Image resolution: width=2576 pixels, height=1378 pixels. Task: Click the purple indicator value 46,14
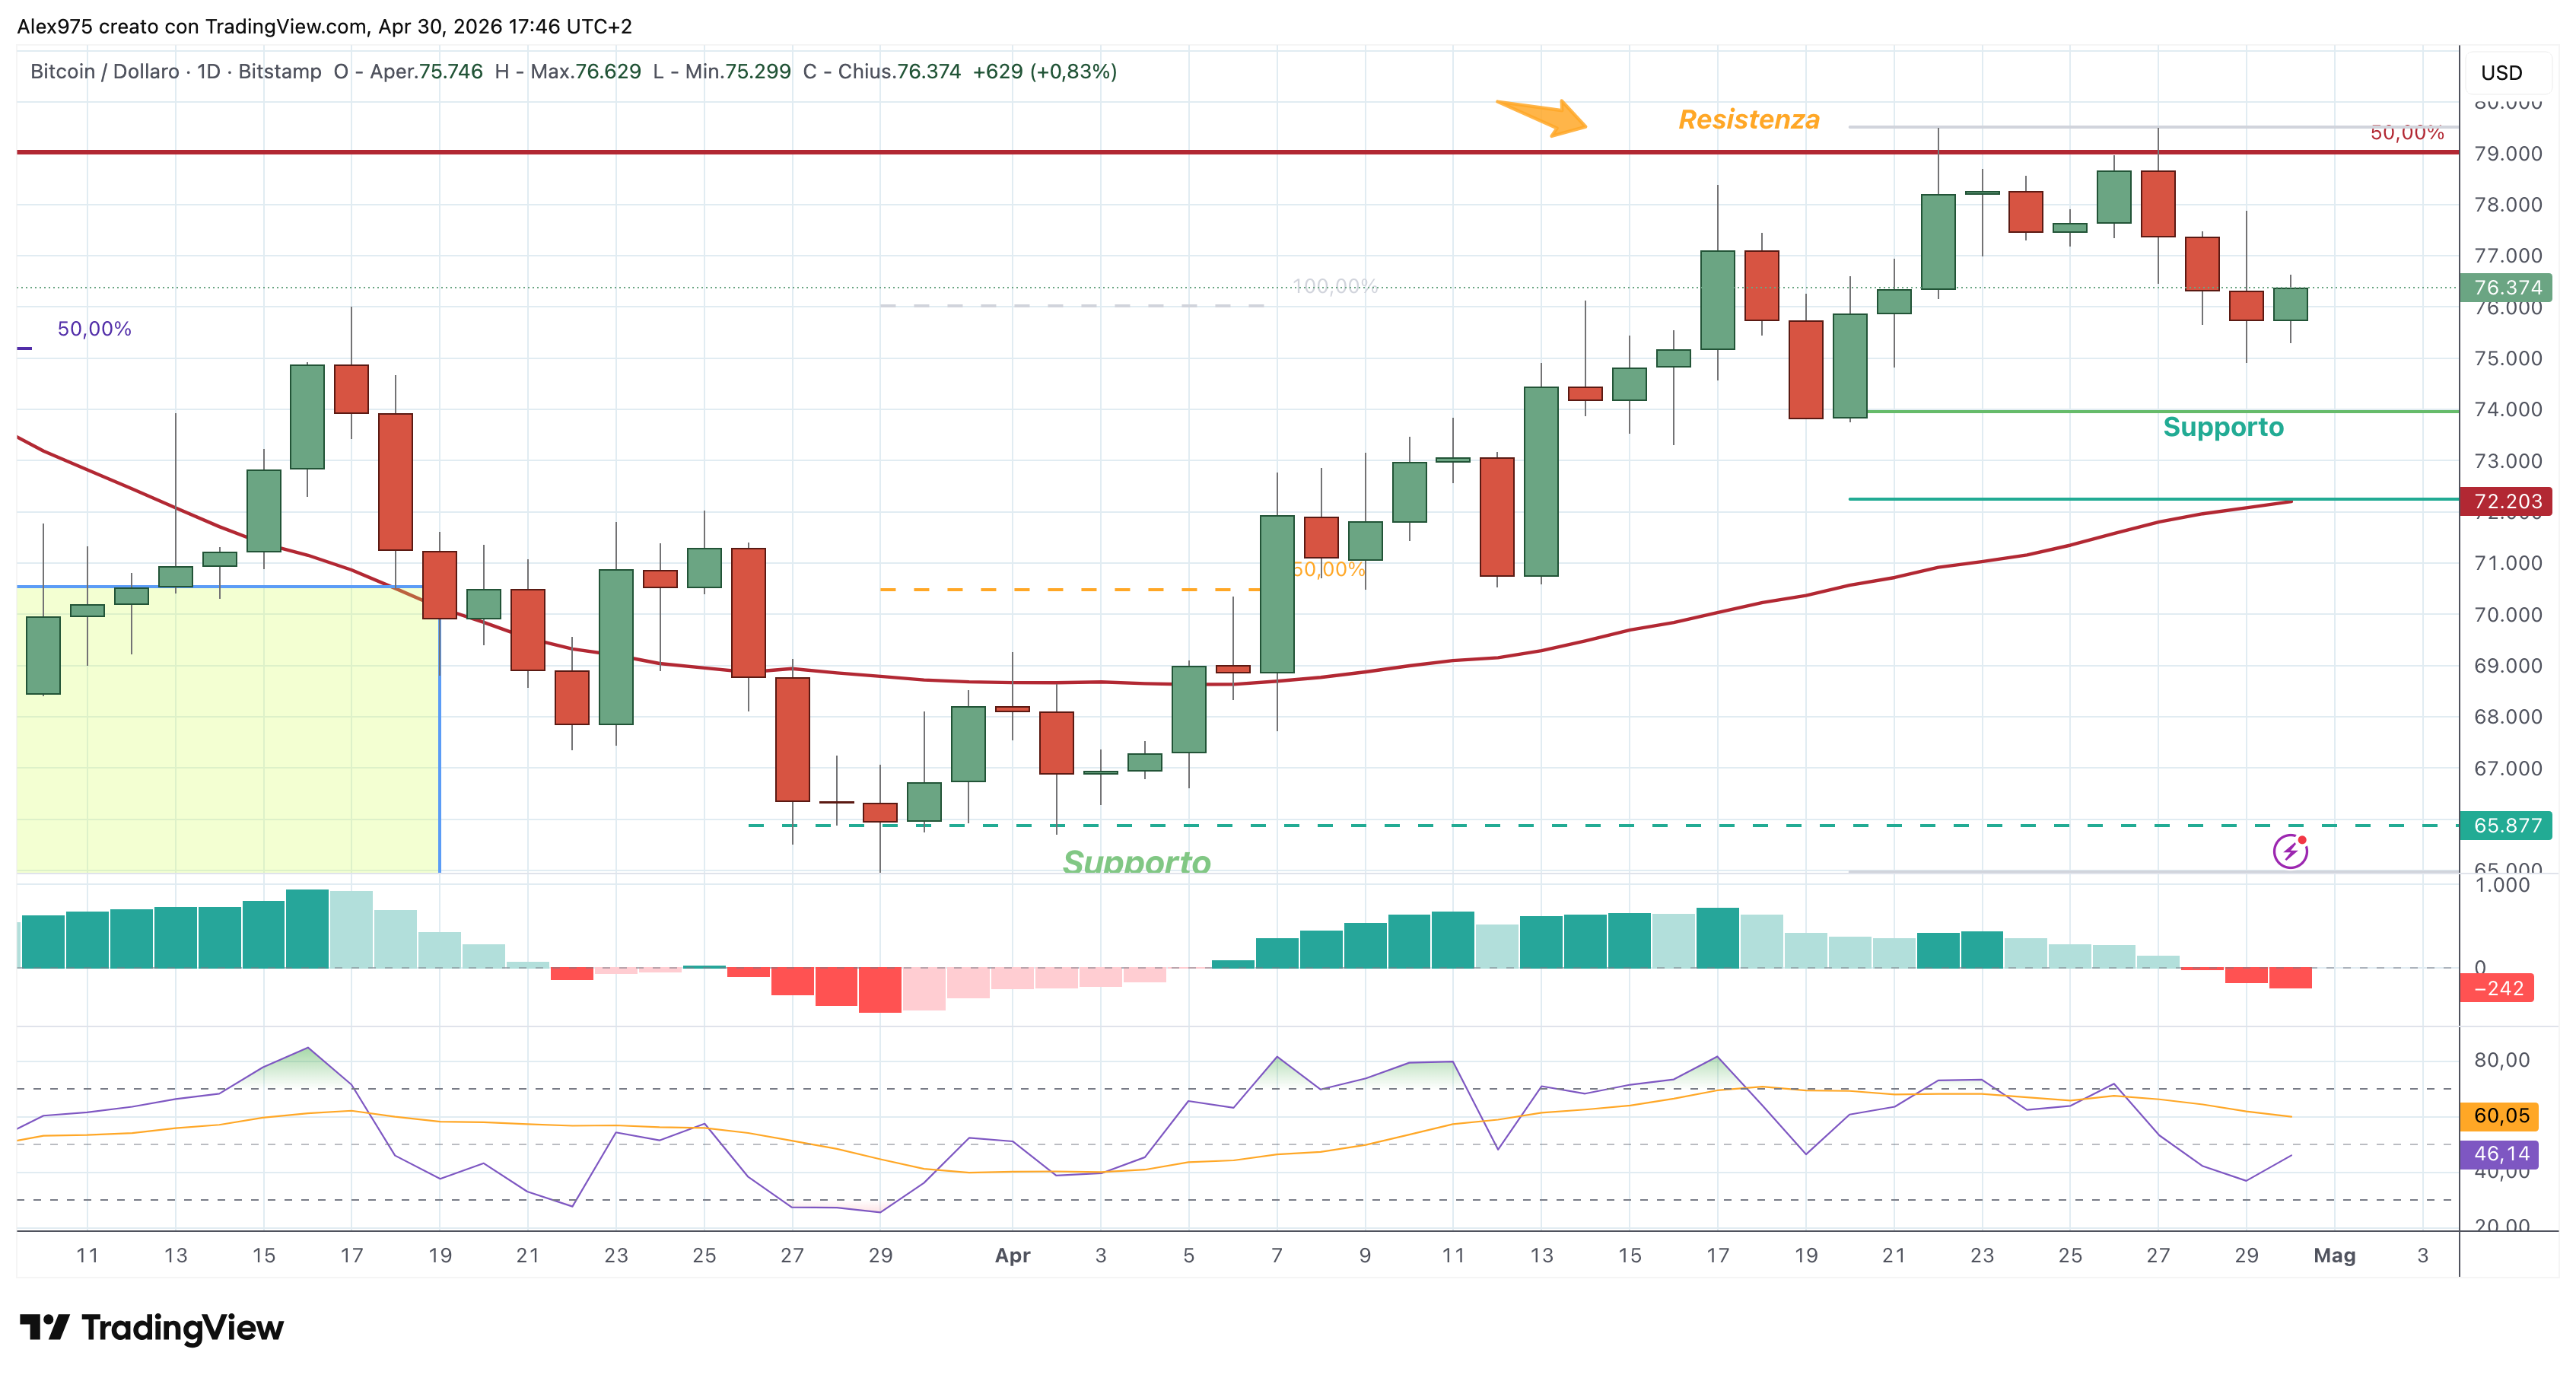pyautogui.click(x=2500, y=1154)
